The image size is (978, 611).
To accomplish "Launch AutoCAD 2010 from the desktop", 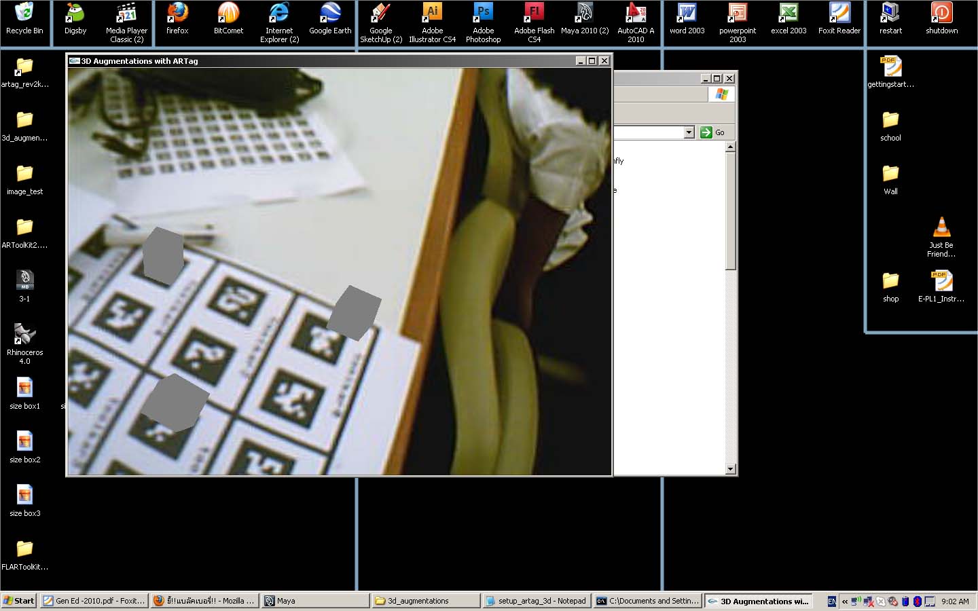I will [x=636, y=14].
